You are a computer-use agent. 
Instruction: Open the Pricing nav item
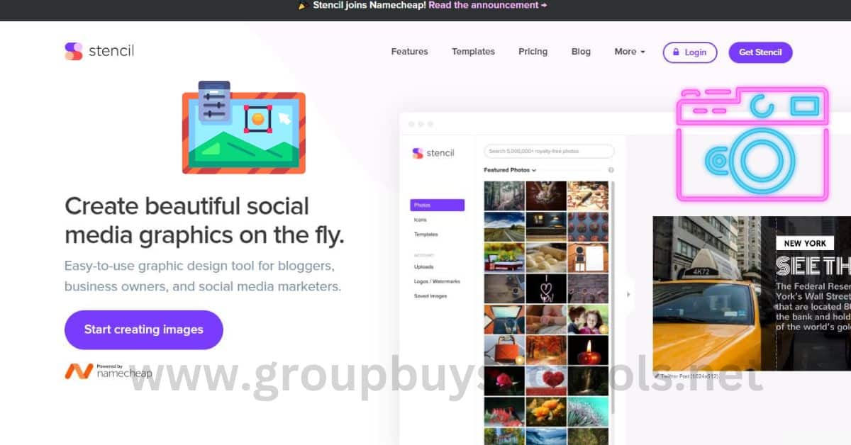(x=533, y=52)
